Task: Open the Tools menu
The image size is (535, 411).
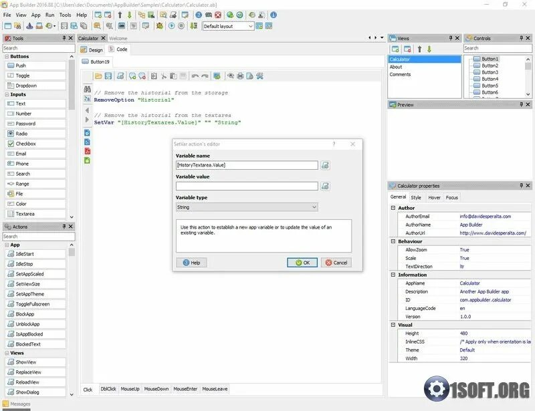Action: coord(65,15)
